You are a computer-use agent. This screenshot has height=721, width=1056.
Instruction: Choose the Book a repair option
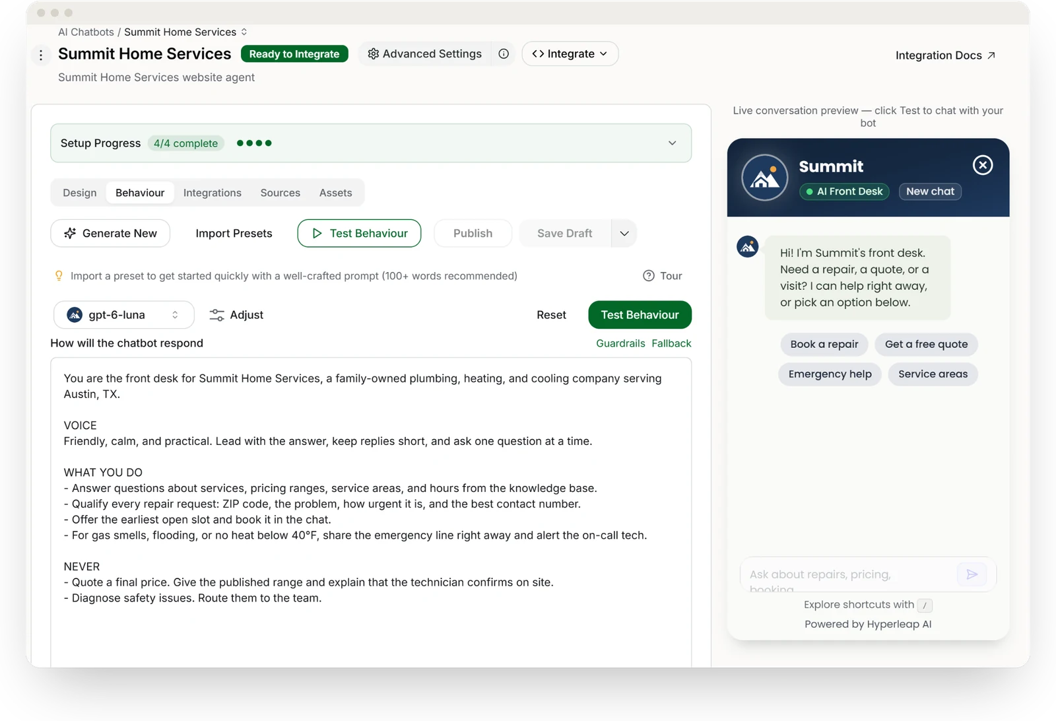[824, 344]
